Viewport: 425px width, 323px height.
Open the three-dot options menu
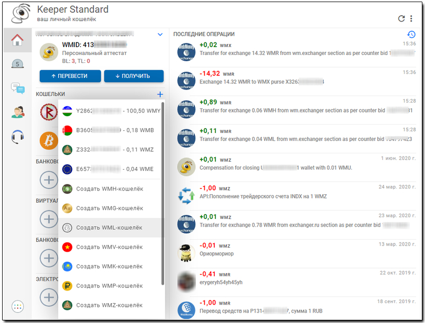[411, 19]
